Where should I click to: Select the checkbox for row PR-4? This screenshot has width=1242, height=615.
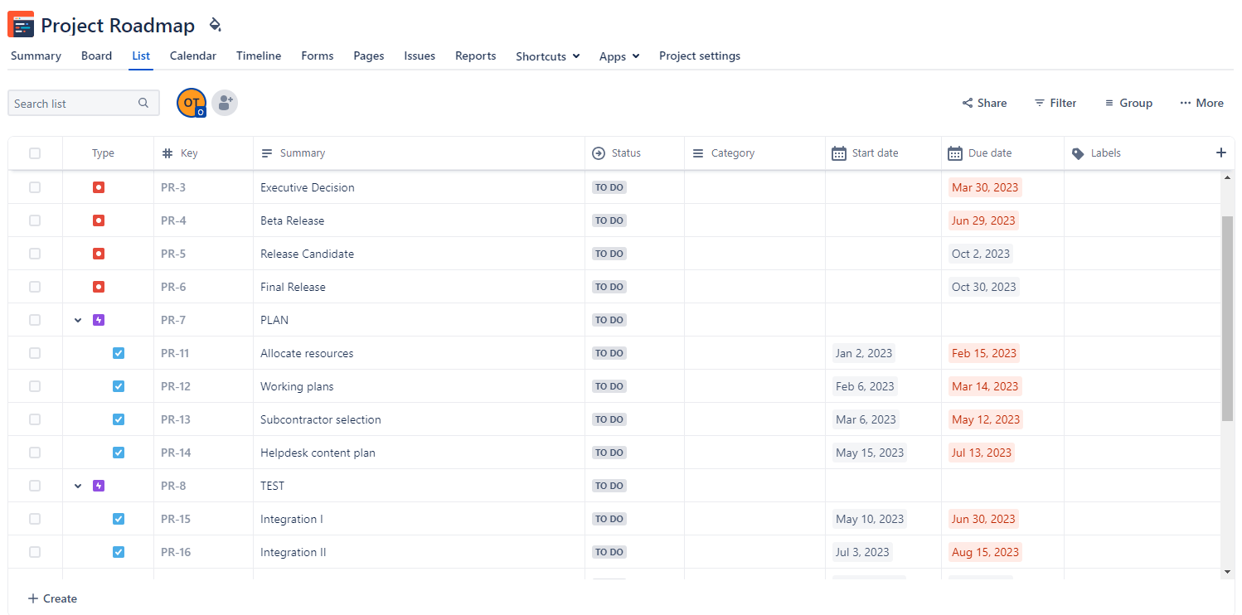(35, 220)
